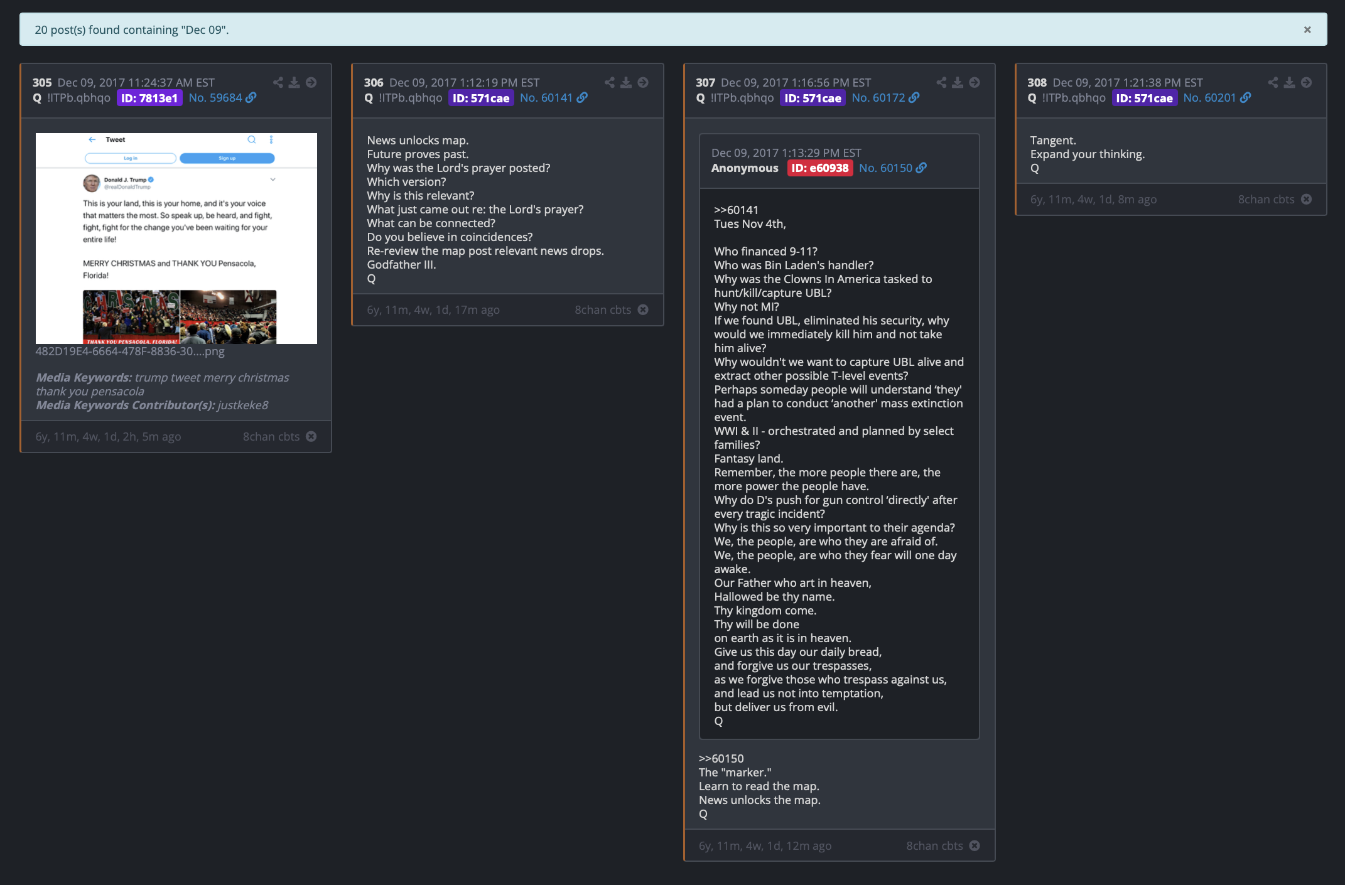
Task: Filter by ID: 7813e1 badge
Action: click(149, 98)
